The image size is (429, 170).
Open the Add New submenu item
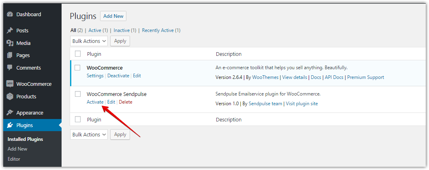point(17,149)
